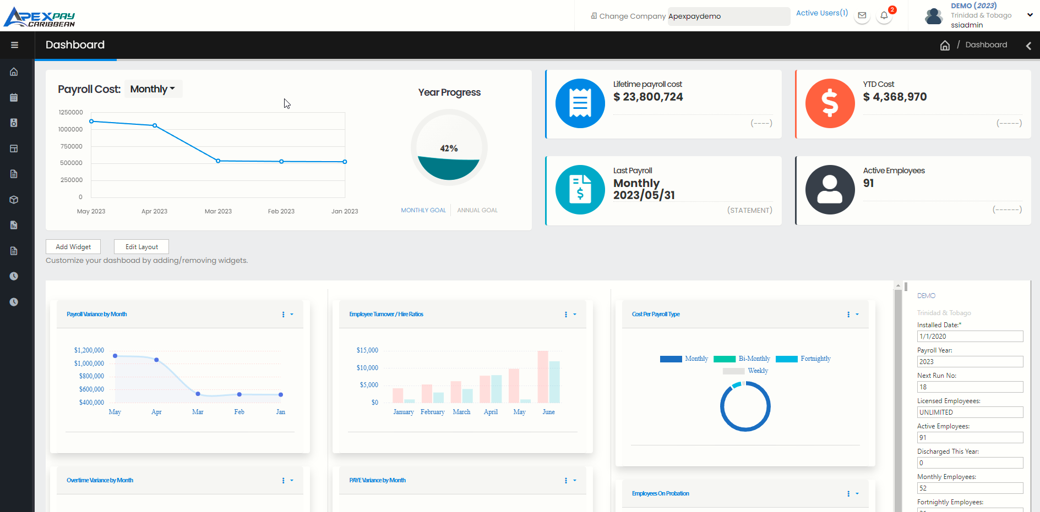Open the Active Users(1) link
The height and width of the screenshot is (512, 1040).
(822, 13)
